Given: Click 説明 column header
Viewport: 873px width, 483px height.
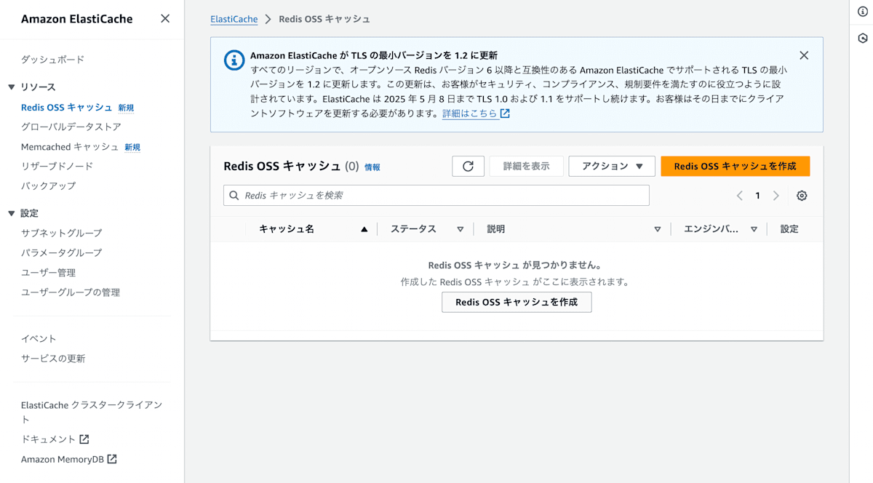Looking at the screenshot, I should click(496, 229).
